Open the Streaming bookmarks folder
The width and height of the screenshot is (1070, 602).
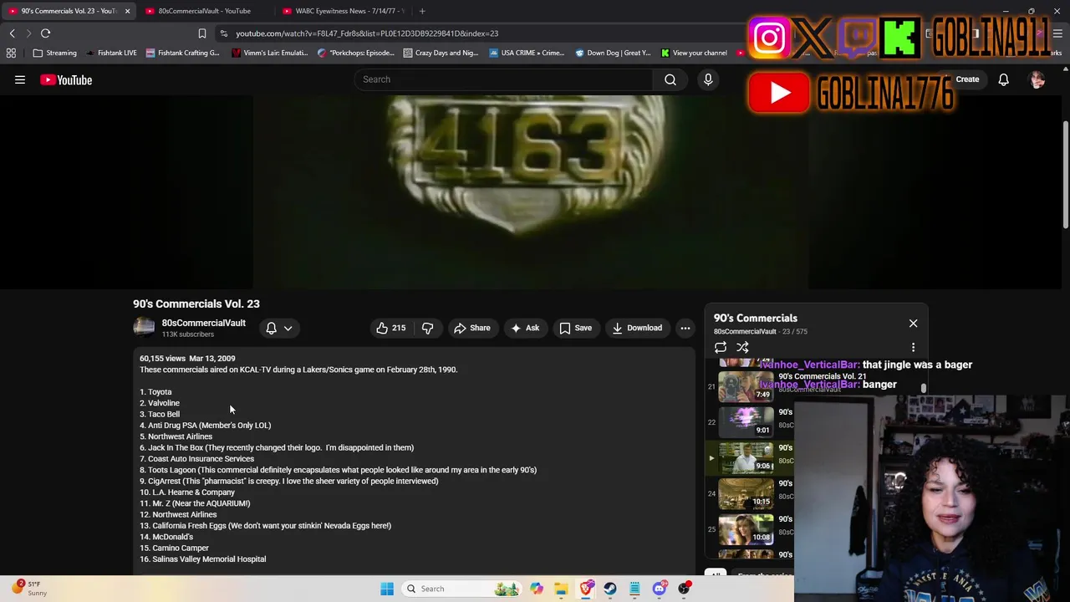(x=54, y=53)
